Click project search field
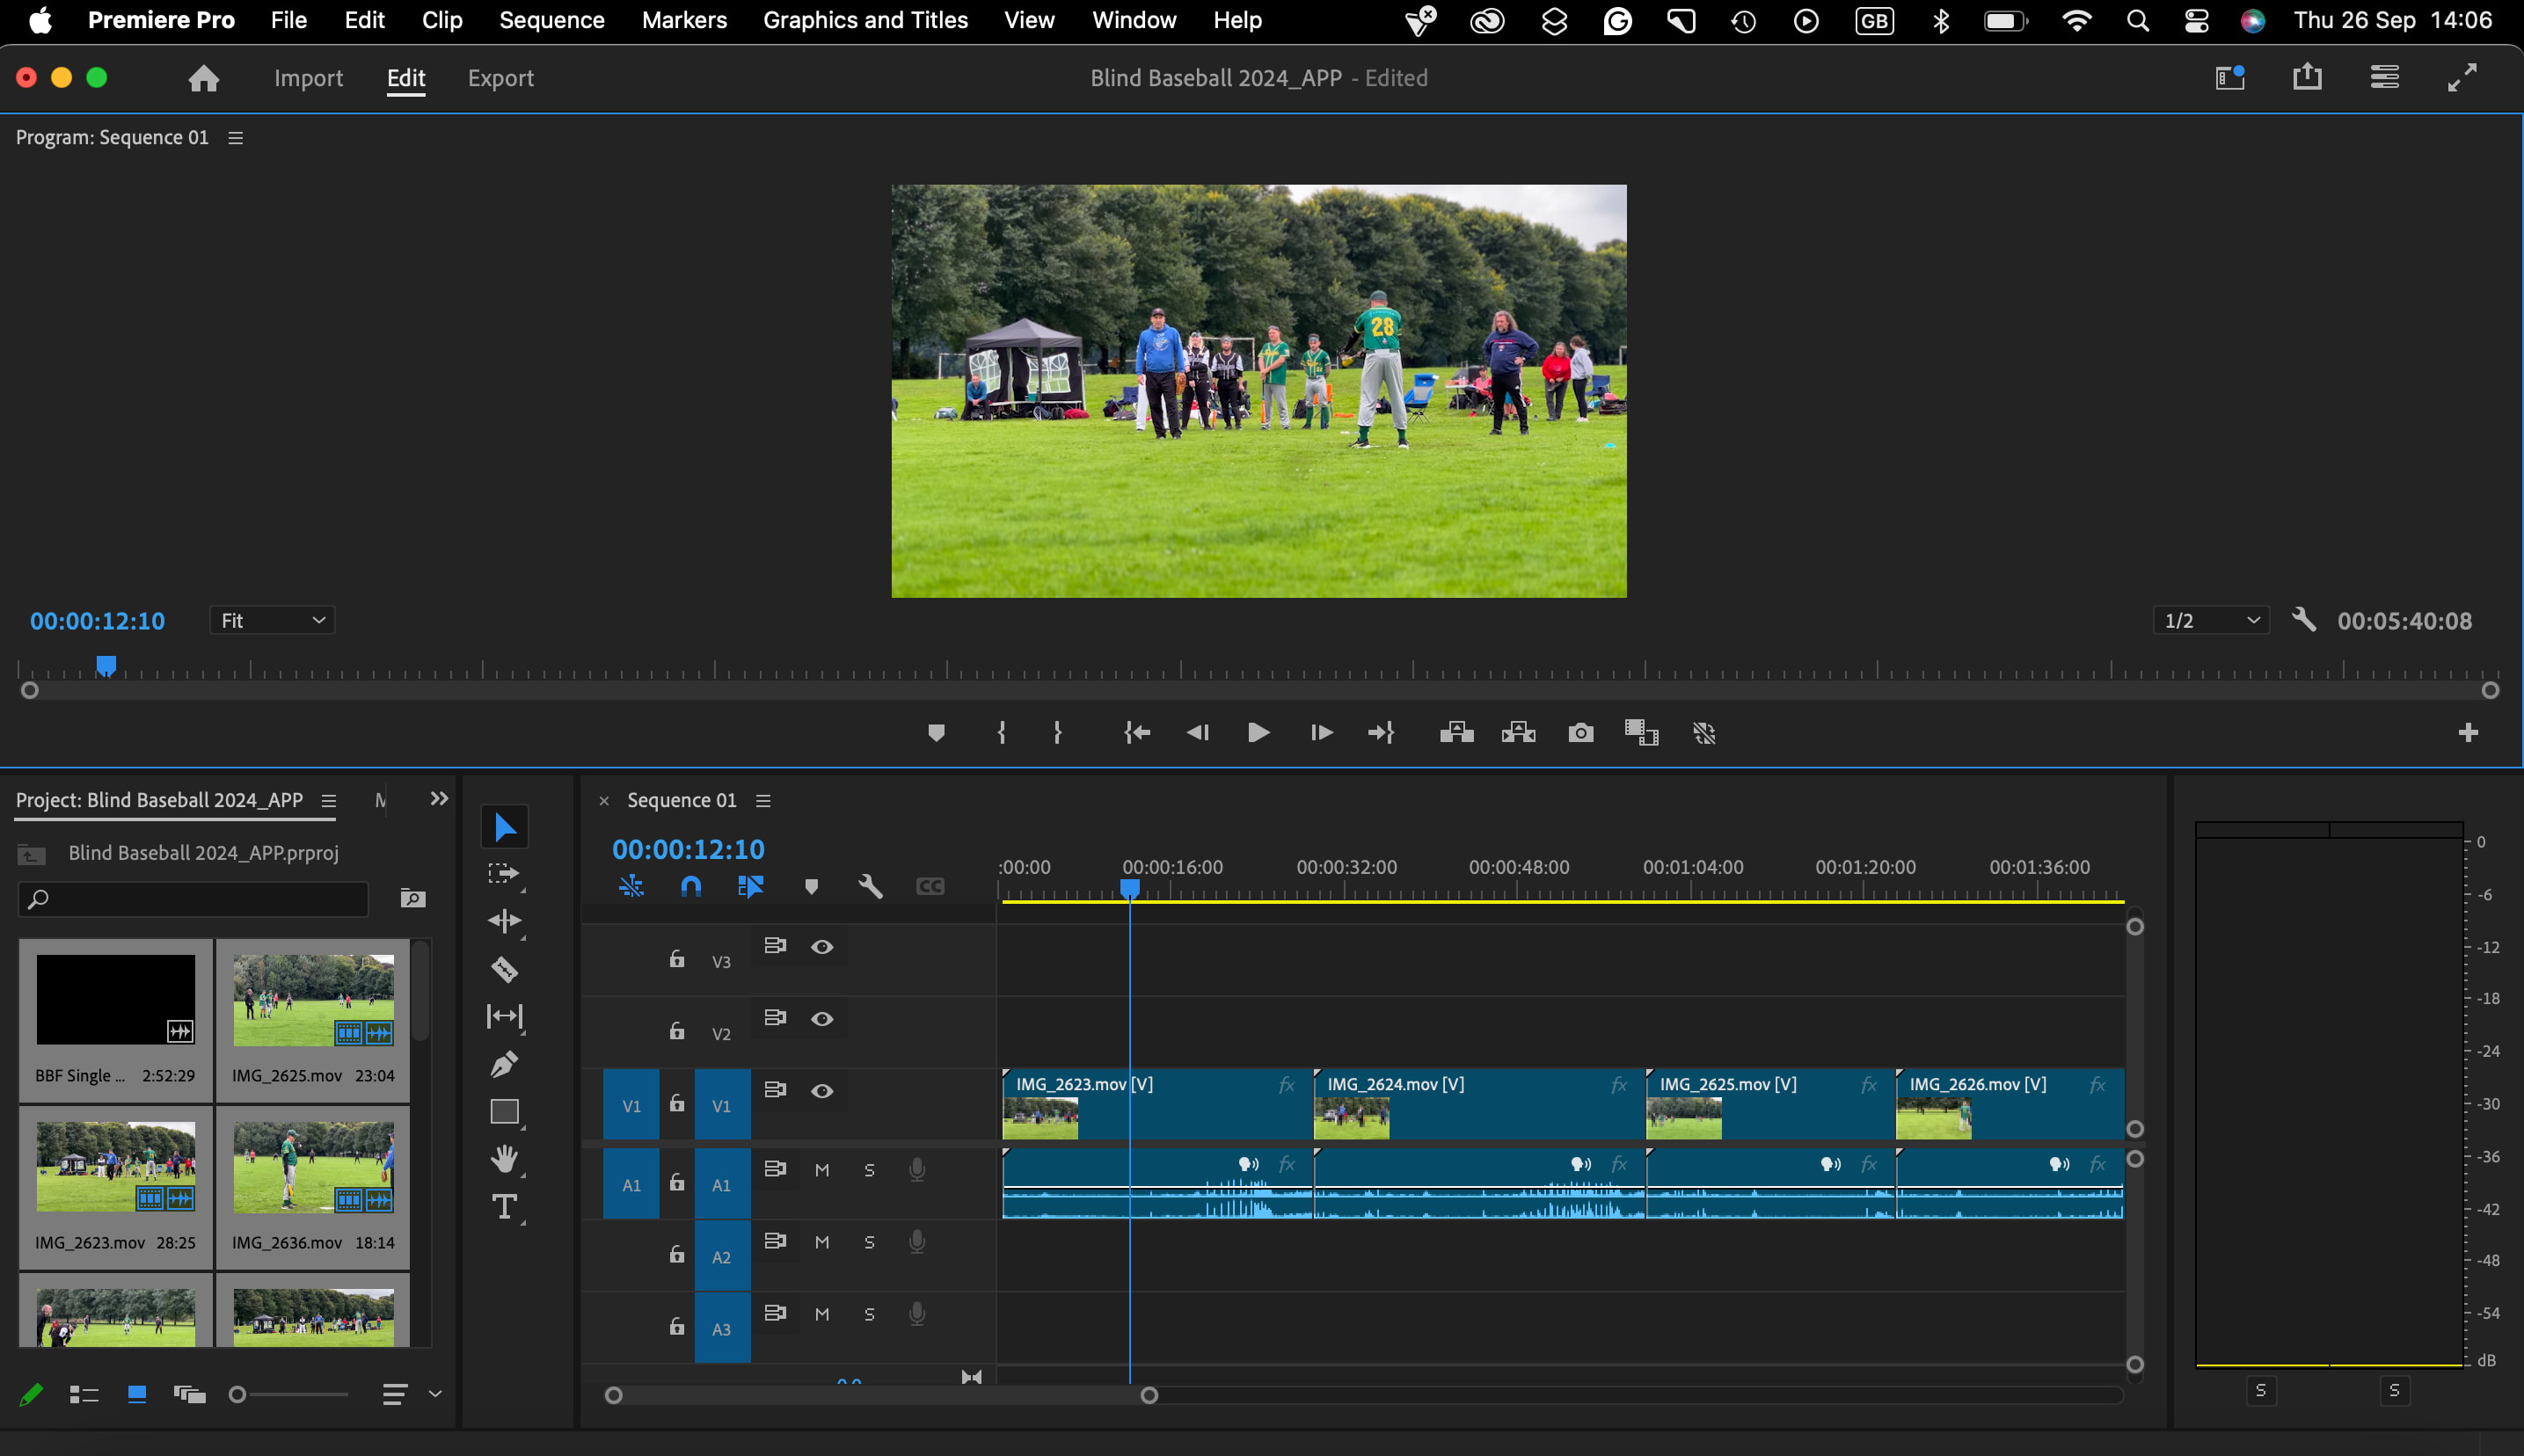 pyautogui.click(x=193, y=899)
